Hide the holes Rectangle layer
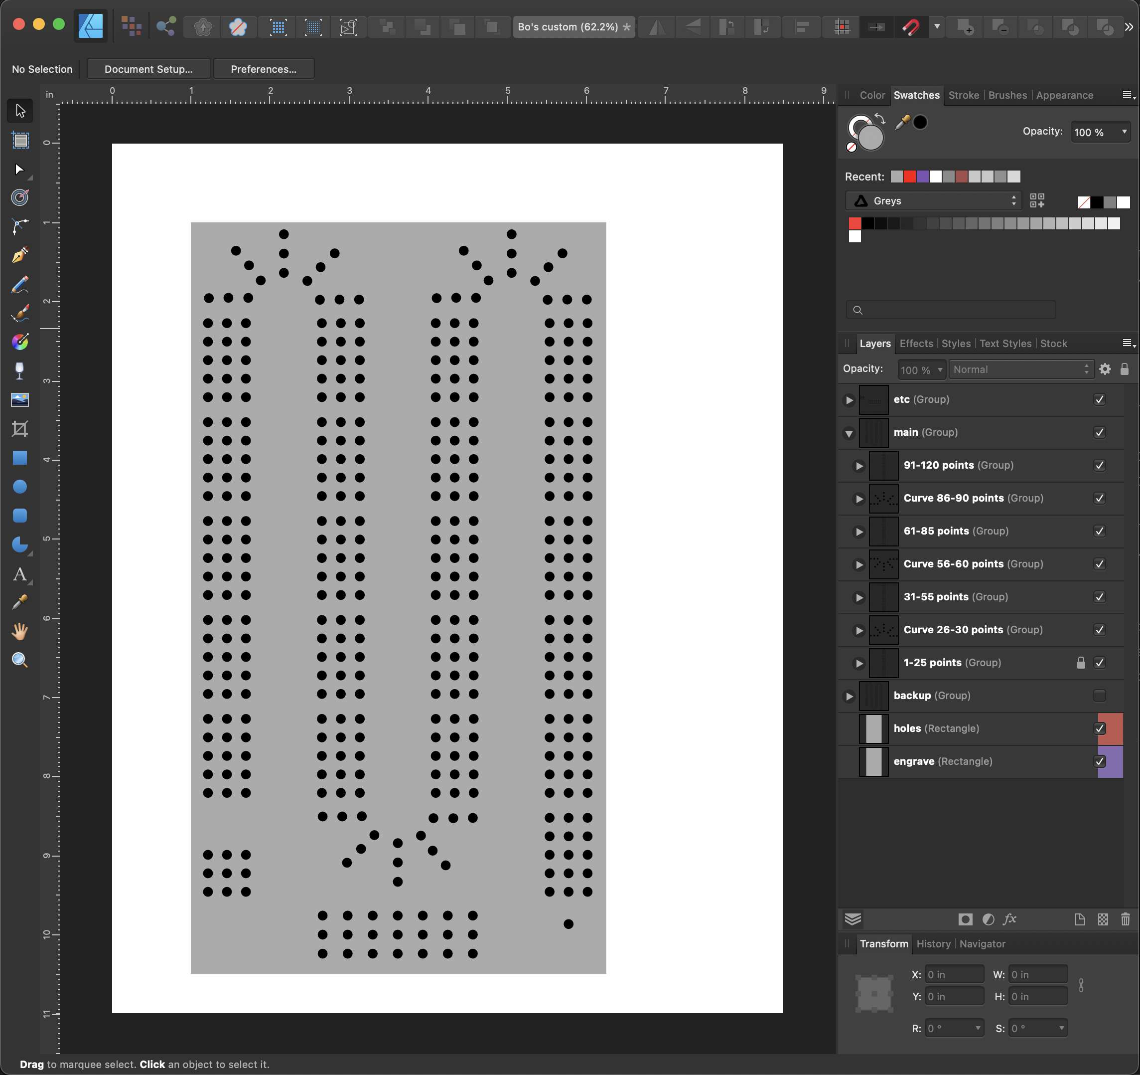Image resolution: width=1140 pixels, height=1075 pixels. 1099,728
